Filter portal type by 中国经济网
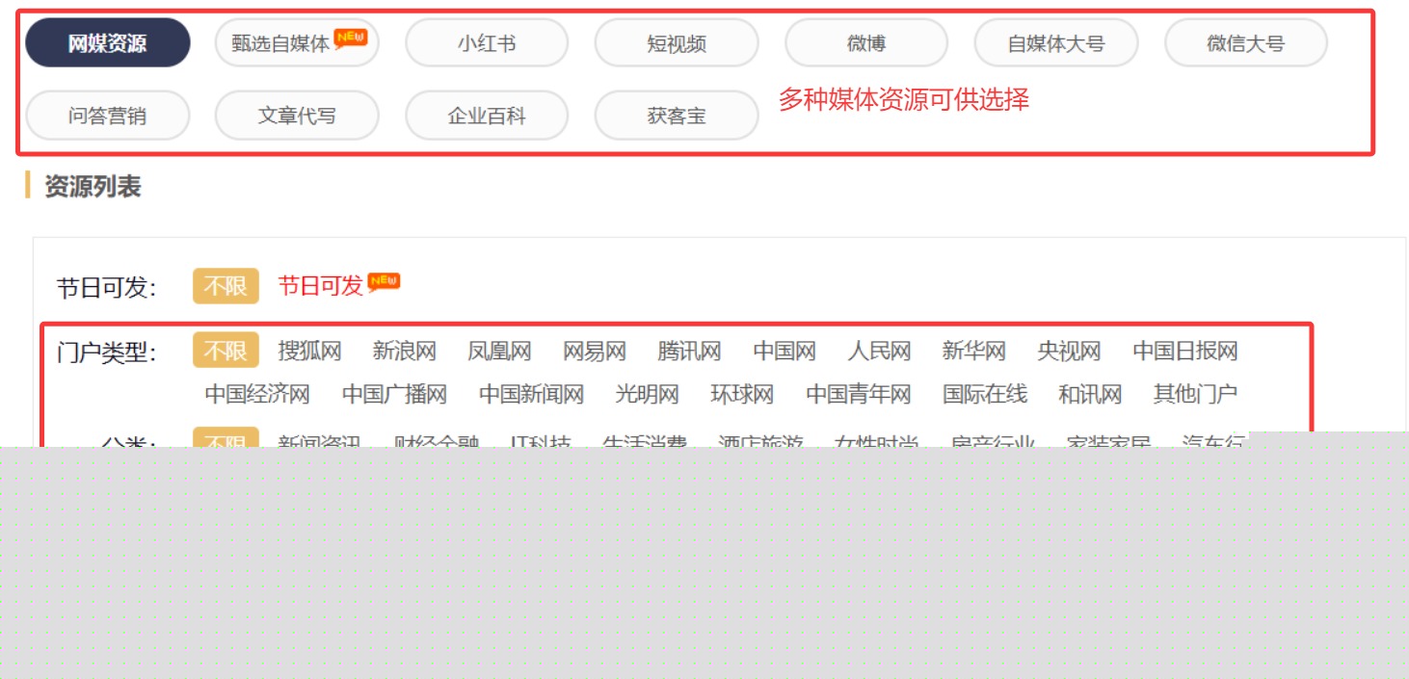 point(257,394)
